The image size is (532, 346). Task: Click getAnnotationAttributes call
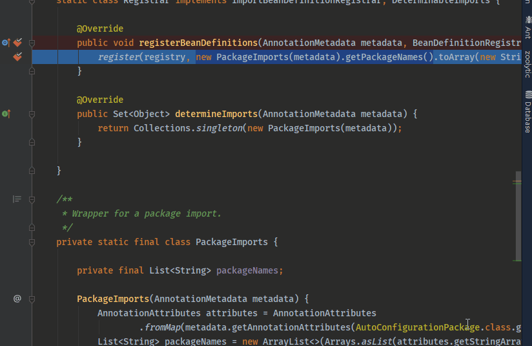coord(291,327)
